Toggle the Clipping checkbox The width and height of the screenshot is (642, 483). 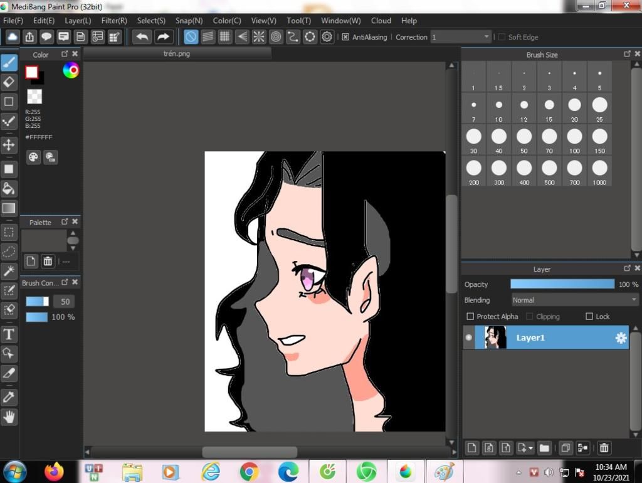529,316
